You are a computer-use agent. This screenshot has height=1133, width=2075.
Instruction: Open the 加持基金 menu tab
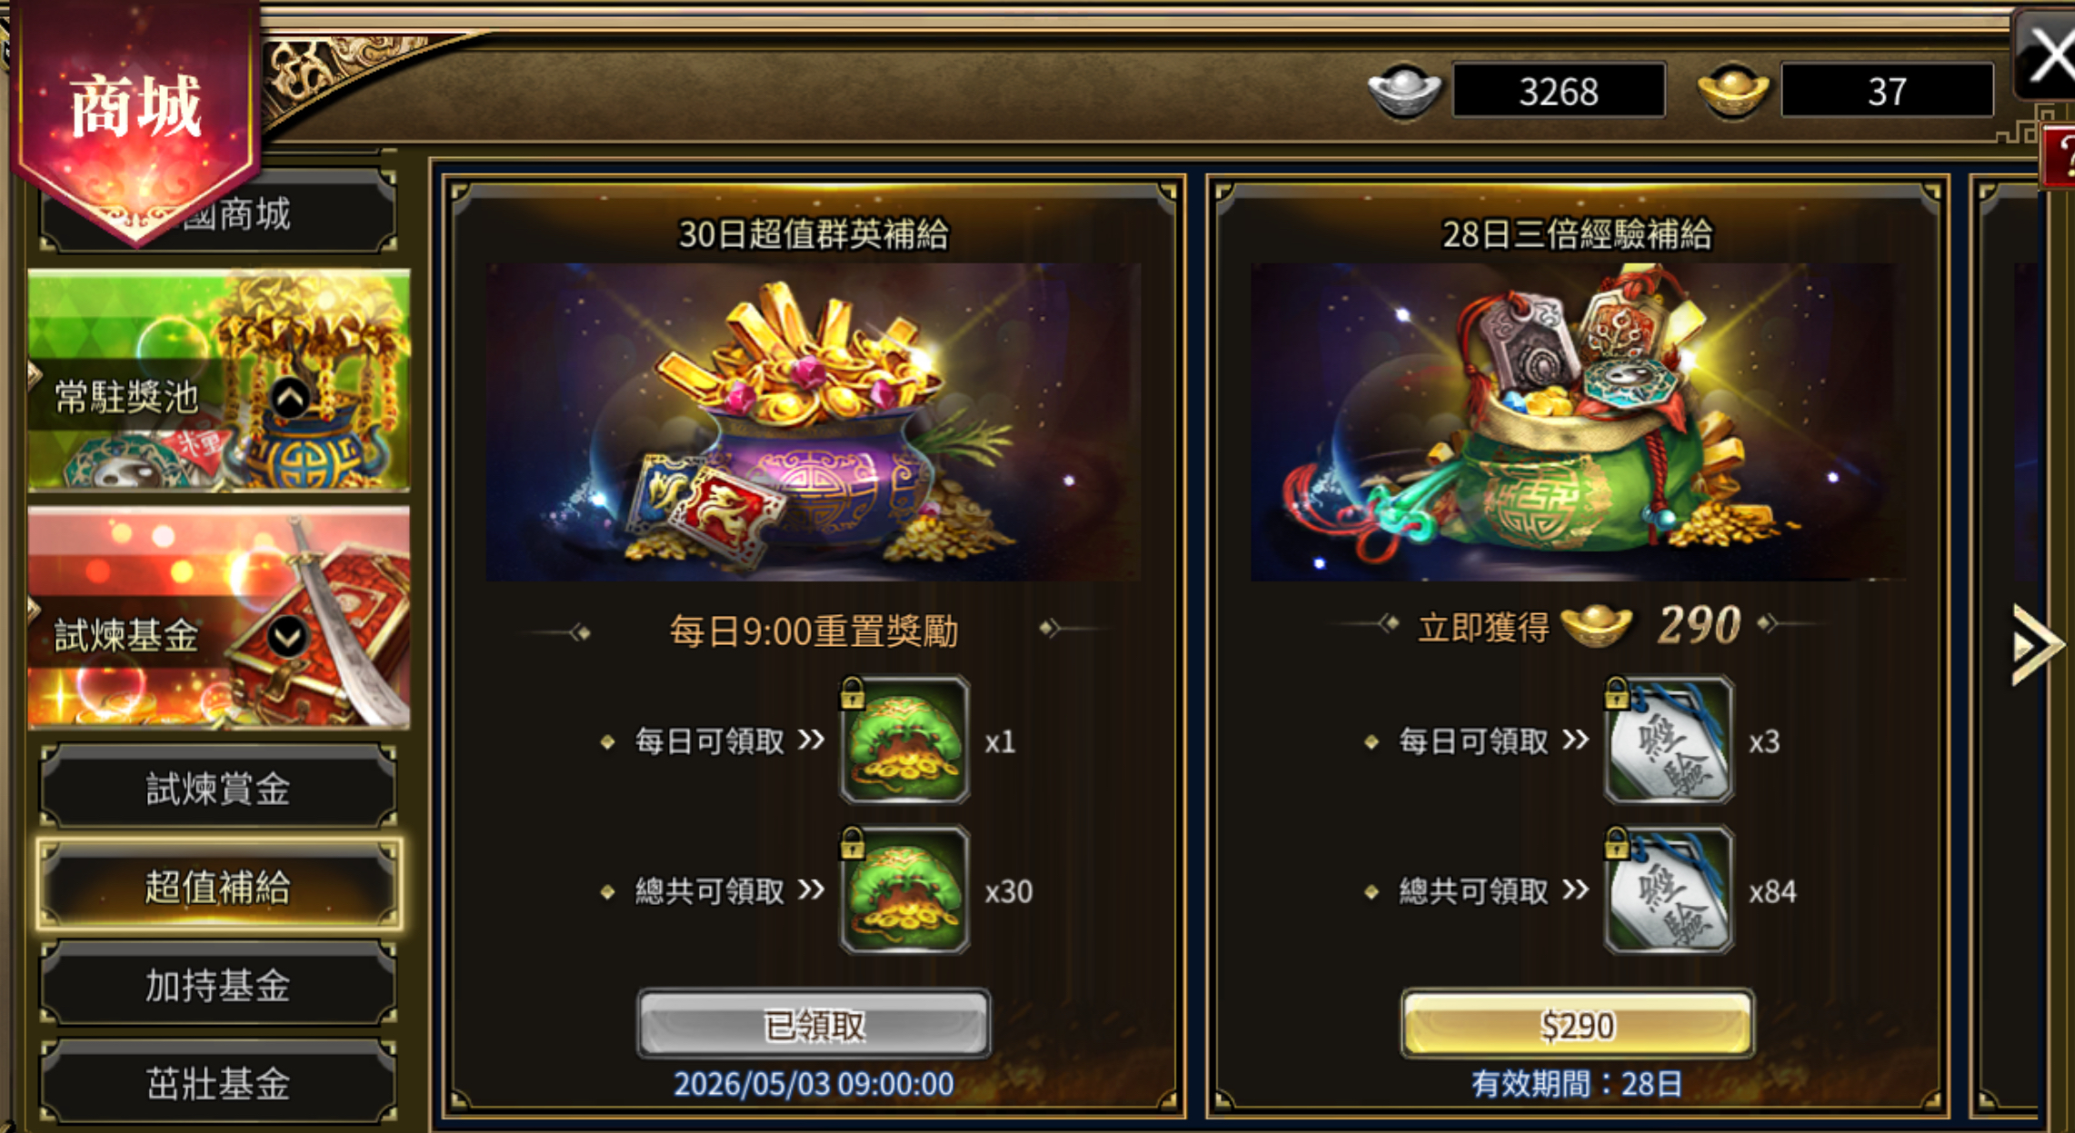218,984
